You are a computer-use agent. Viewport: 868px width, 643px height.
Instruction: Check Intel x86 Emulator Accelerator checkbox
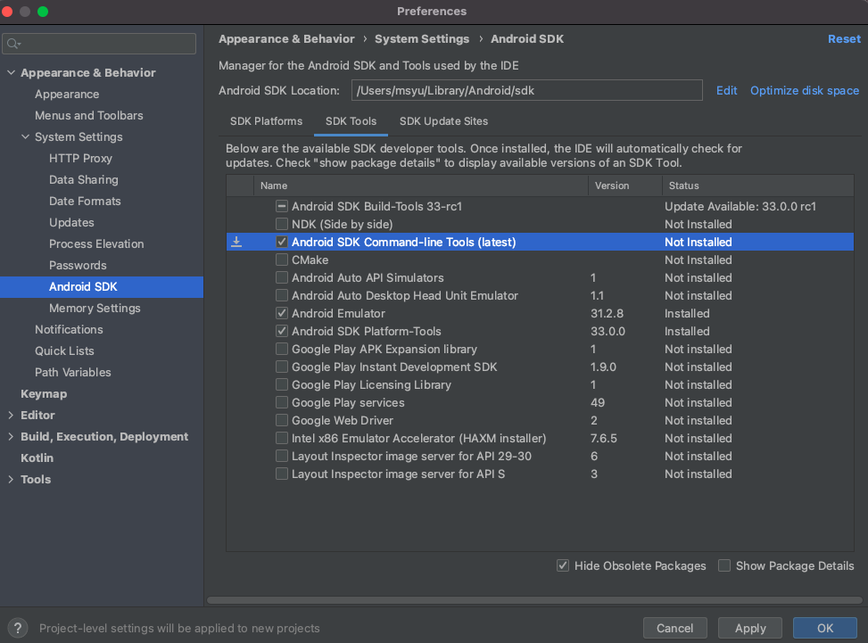click(x=282, y=438)
